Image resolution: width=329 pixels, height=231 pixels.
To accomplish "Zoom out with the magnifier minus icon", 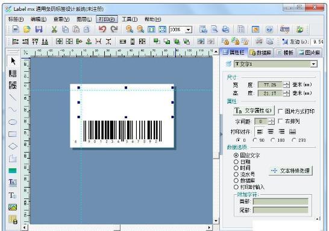I will point(140,29).
